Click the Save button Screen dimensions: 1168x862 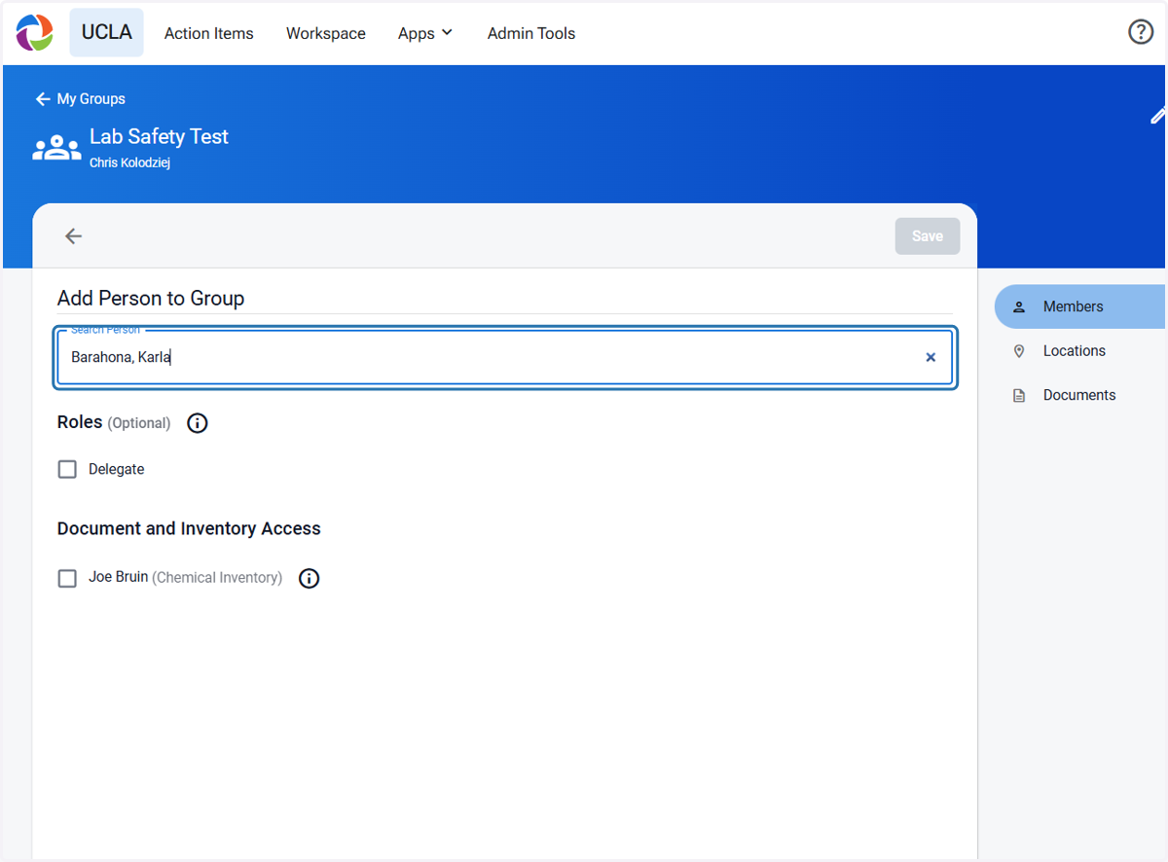click(928, 236)
